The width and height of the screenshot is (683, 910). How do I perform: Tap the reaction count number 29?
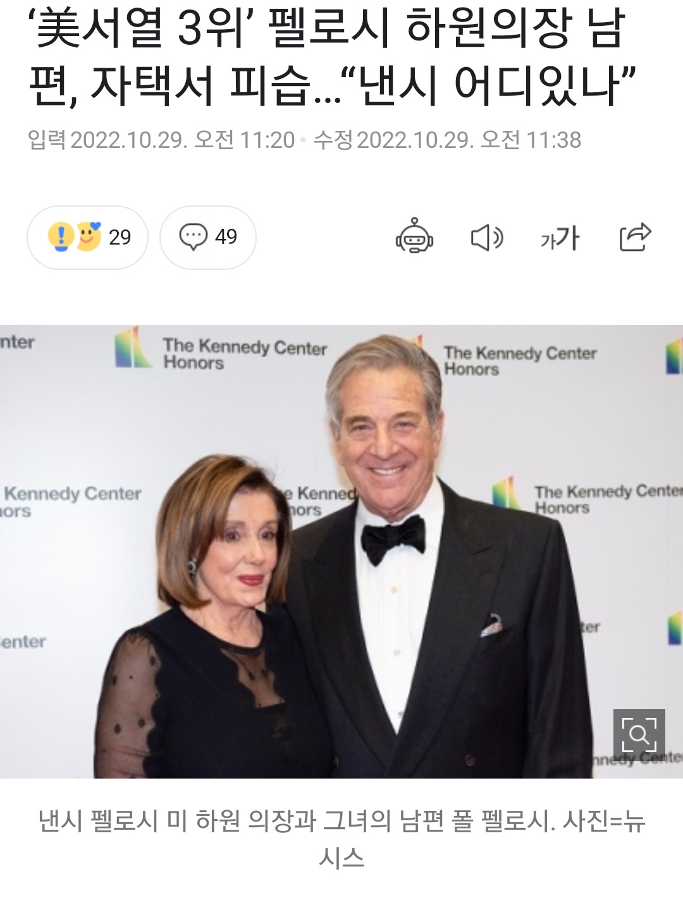coord(120,238)
